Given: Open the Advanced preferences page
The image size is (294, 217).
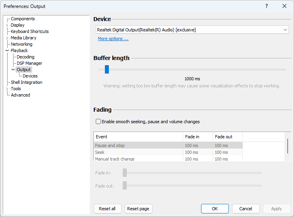Looking at the screenshot, I should tap(20, 95).
